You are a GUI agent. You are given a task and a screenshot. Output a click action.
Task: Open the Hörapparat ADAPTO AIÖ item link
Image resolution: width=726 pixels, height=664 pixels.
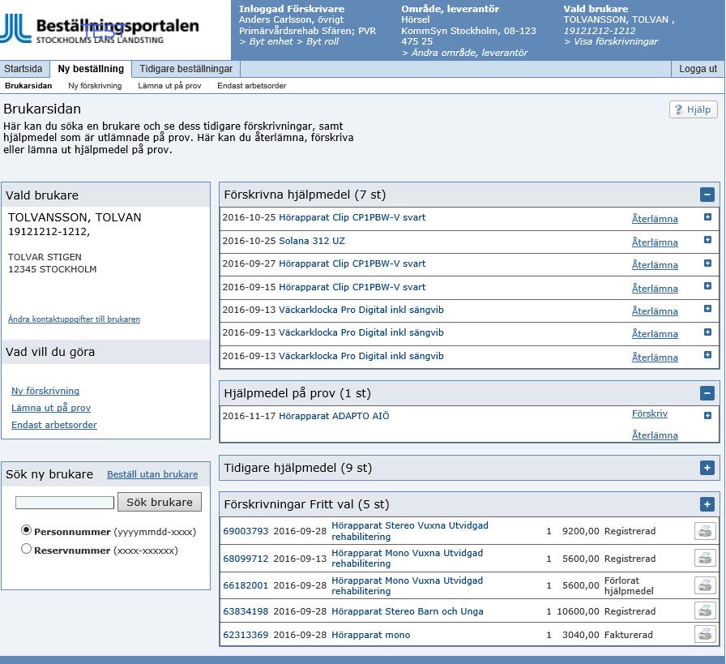[334, 416]
